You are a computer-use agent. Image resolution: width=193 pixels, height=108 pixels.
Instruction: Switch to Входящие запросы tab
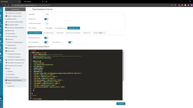pyautogui.click(x=99, y=33)
